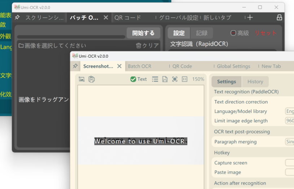Screen dimensions: 294x189
Task: Toggle the green Text checkbox
Action: (x=133, y=79)
